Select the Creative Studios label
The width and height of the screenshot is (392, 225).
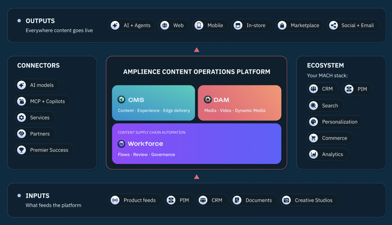coord(314,200)
